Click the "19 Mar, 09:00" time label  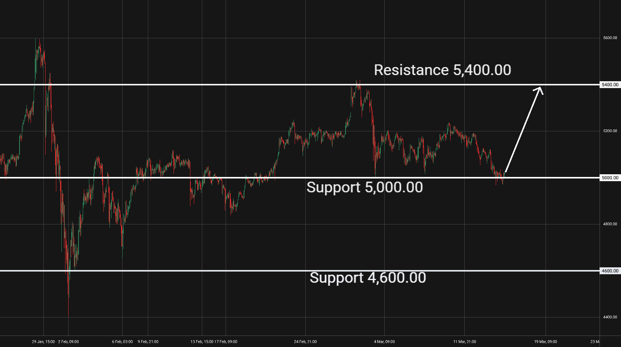[546, 342]
